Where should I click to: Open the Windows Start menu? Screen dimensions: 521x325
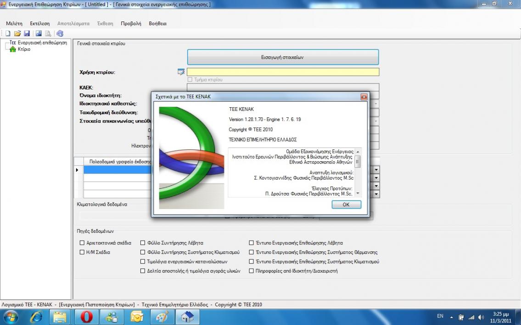(x=11, y=317)
